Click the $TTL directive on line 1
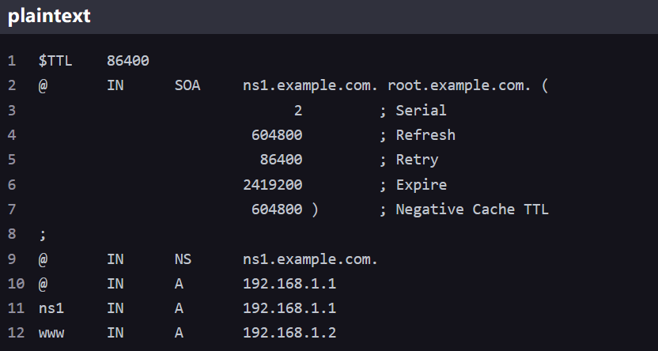This screenshot has height=351, width=658. coord(55,61)
